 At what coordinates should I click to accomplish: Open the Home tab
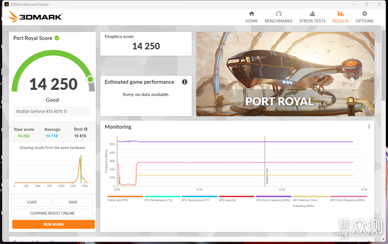pos(252,17)
